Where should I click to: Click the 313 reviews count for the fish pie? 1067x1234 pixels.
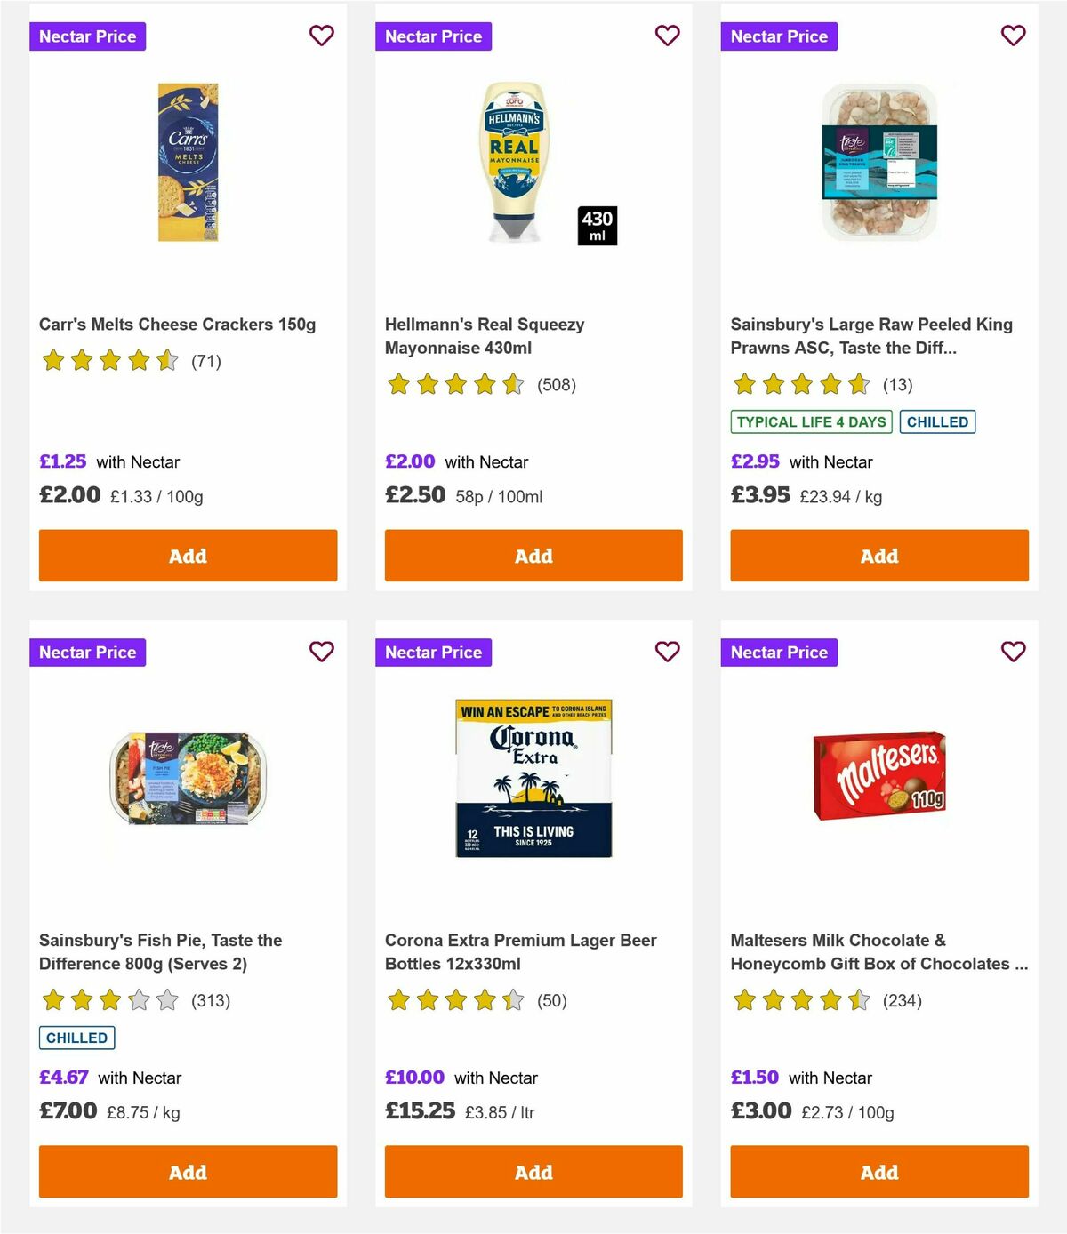[x=211, y=1000]
